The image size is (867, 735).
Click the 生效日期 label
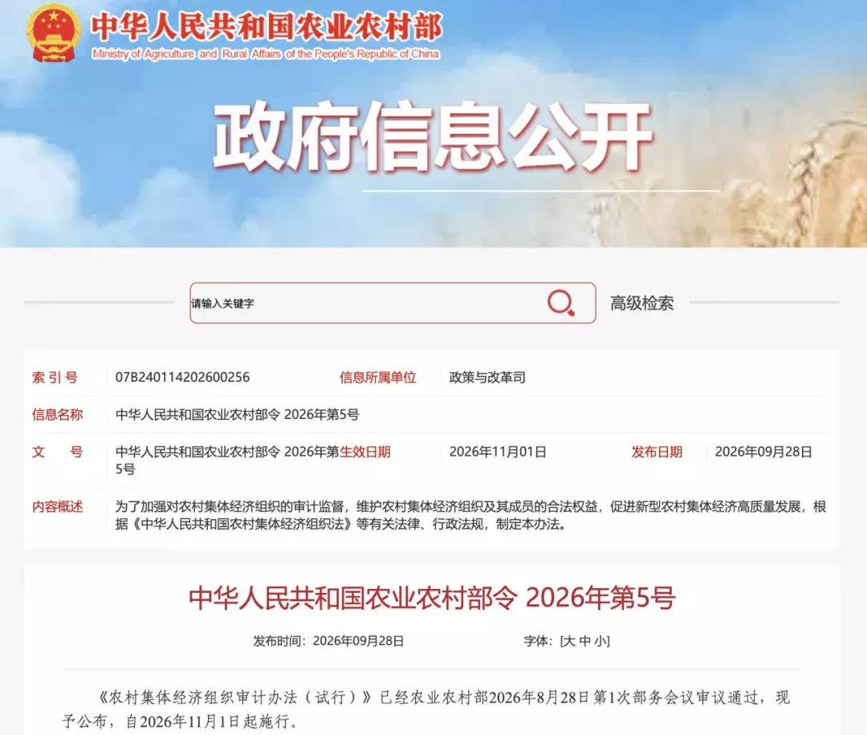pyautogui.click(x=365, y=452)
